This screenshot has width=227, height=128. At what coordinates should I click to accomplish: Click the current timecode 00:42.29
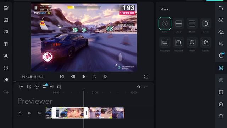point(27,76)
